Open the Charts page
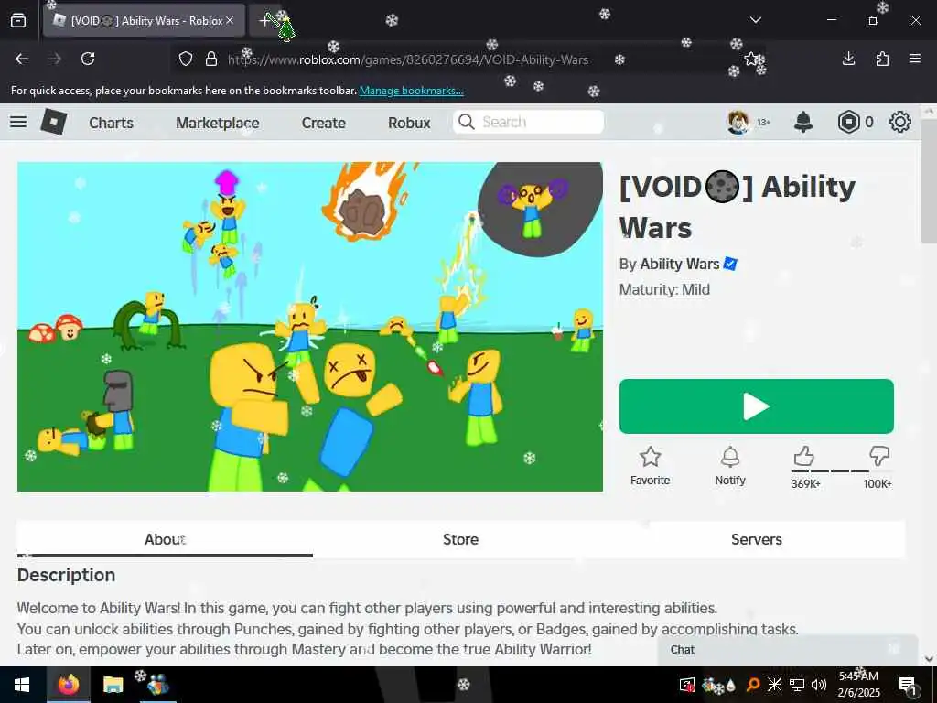This screenshot has height=703, width=937. coord(111,123)
